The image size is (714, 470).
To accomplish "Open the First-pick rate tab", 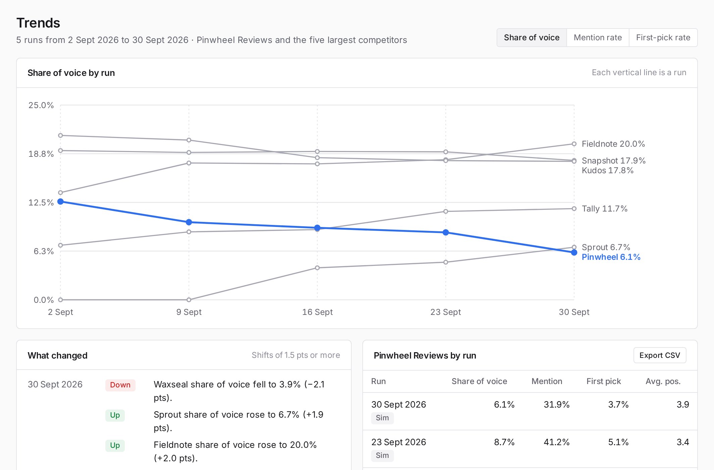I will point(663,38).
